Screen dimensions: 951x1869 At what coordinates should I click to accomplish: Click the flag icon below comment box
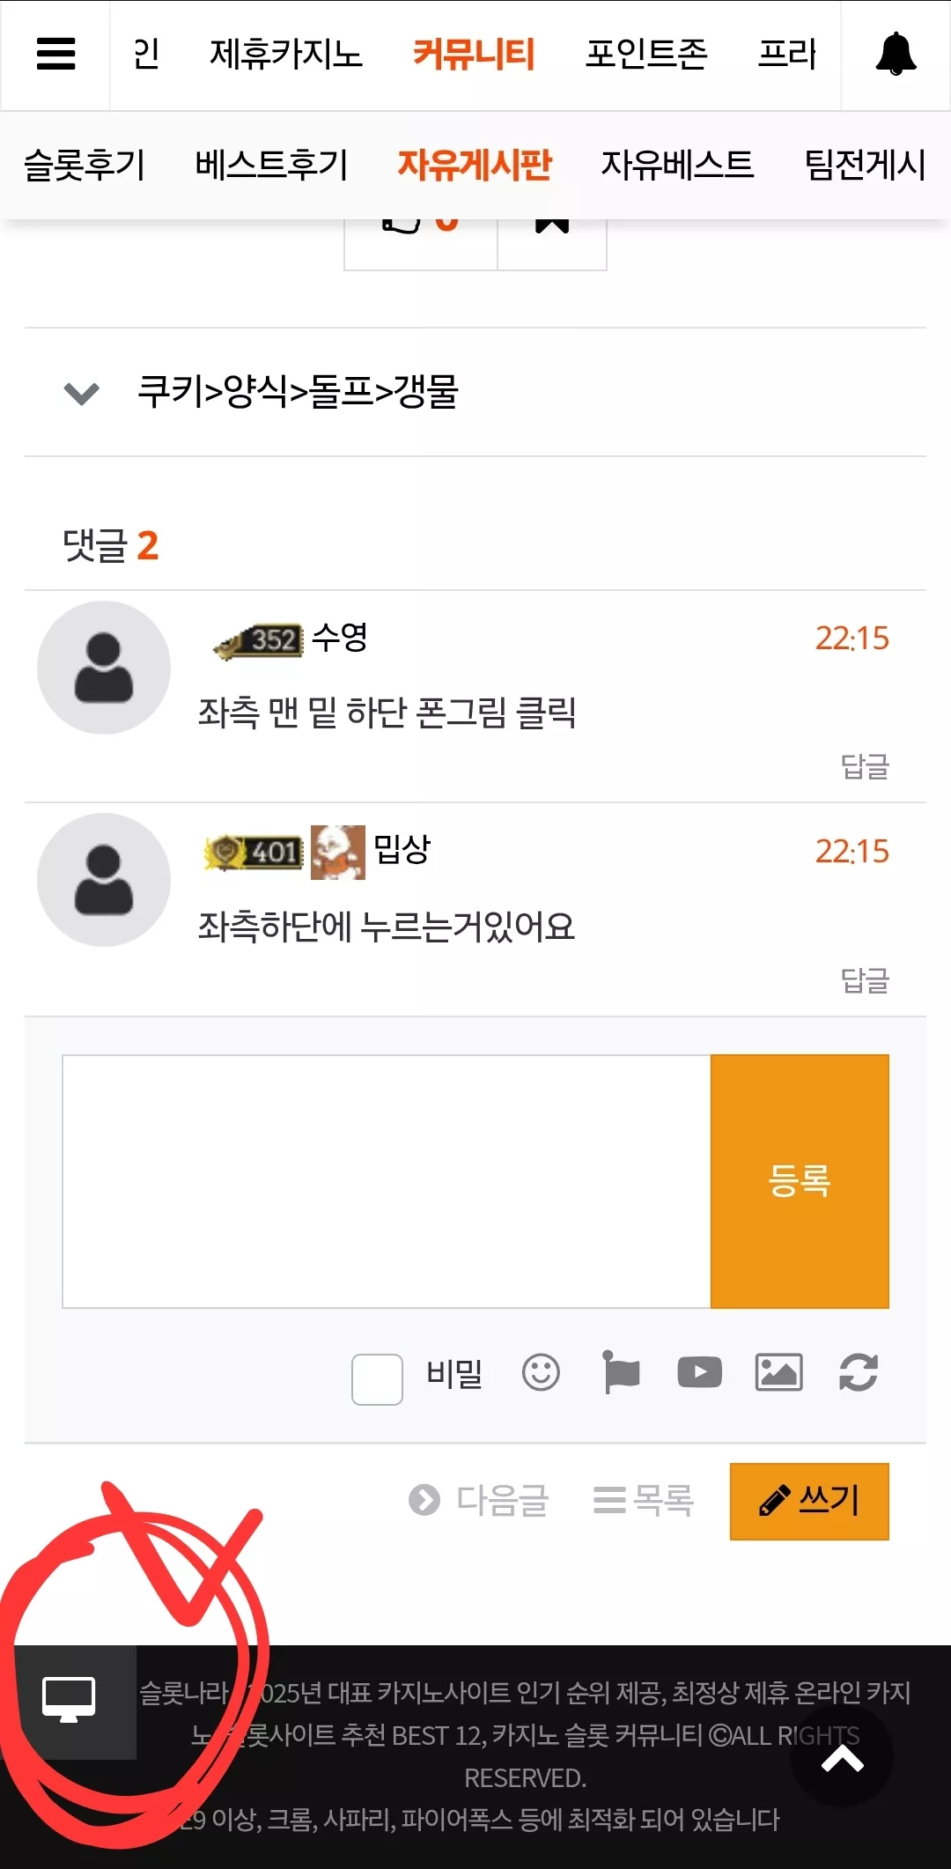click(620, 1372)
